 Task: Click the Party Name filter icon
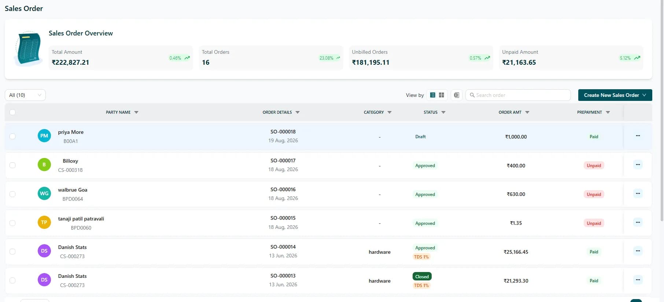(136, 112)
